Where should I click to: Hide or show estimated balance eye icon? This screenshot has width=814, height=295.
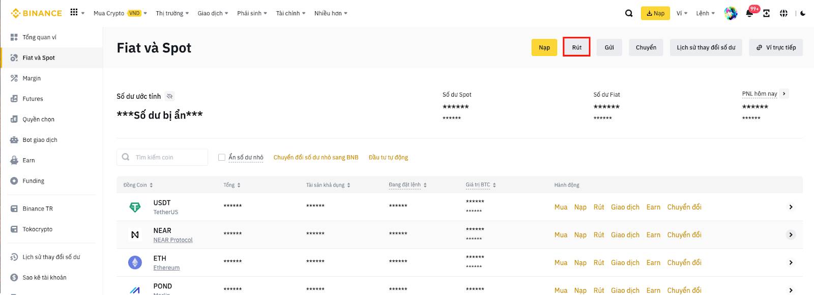[170, 96]
